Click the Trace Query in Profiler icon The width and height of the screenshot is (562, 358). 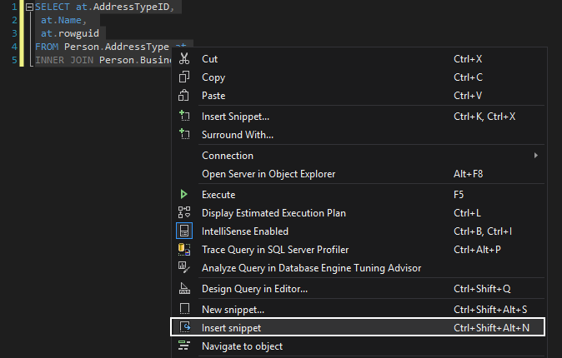pyautogui.click(x=185, y=249)
